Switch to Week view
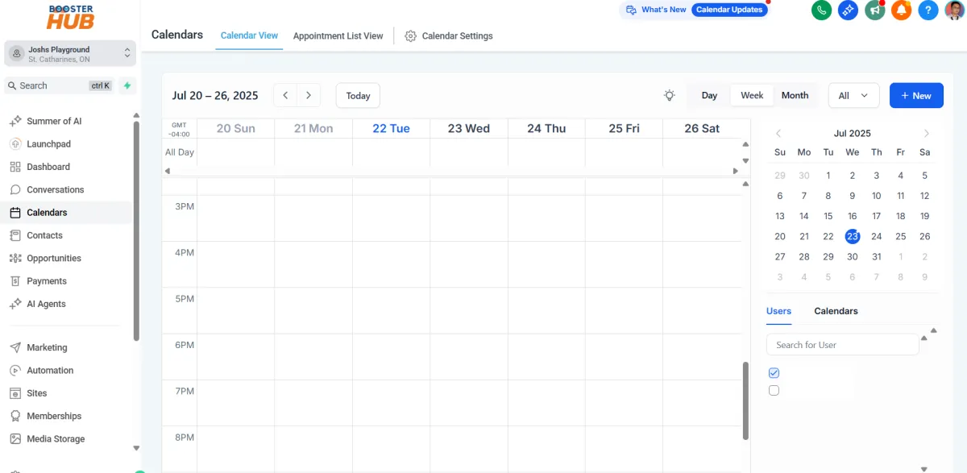This screenshot has width=967, height=473. (x=752, y=95)
